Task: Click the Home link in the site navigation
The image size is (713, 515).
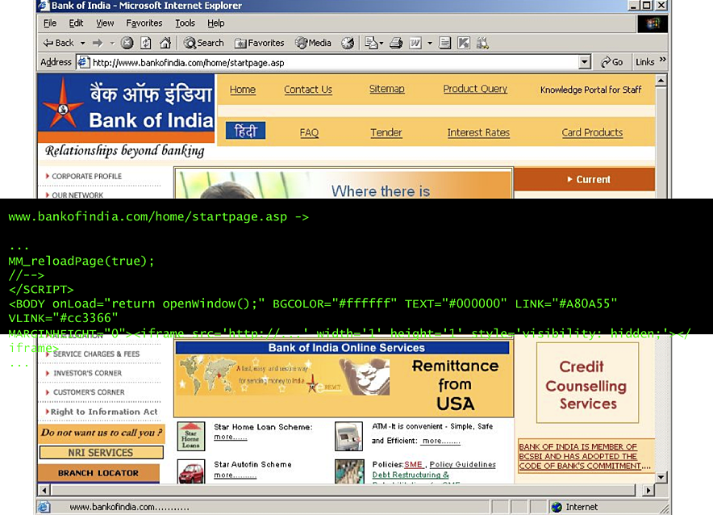Action: (242, 90)
